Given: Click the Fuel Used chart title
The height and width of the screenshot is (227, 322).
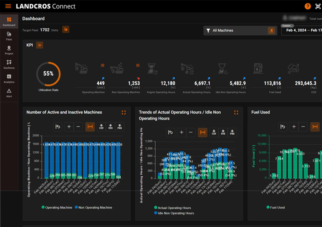Looking at the screenshot, I should point(261,112).
